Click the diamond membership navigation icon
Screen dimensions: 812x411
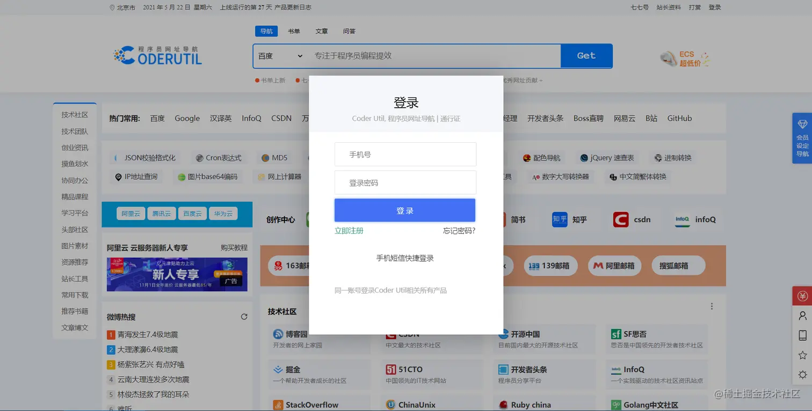pos(802,124)
